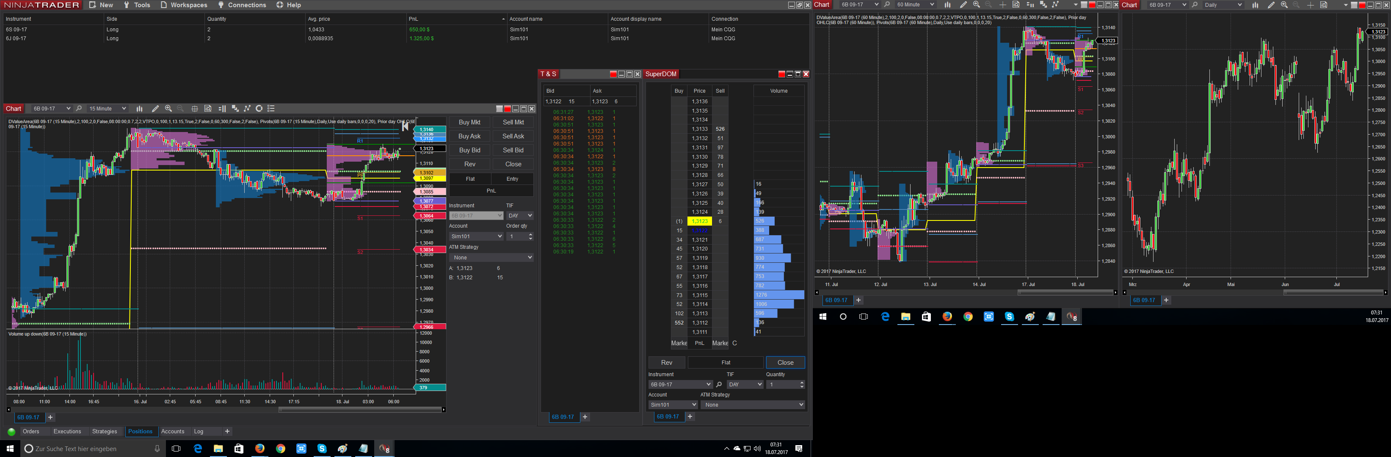Screen dimensions: 1391x457
Task: Search instrument in Daily chart toolbar
Action: click(x=1195, y=5)
